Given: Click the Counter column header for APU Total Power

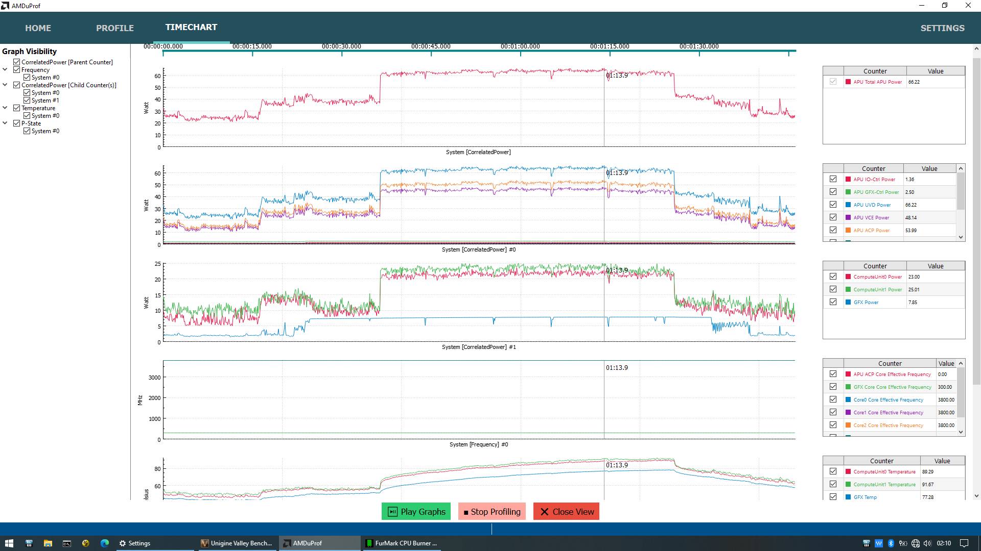Looking at the screenshot, I should (x=875, y=71).
